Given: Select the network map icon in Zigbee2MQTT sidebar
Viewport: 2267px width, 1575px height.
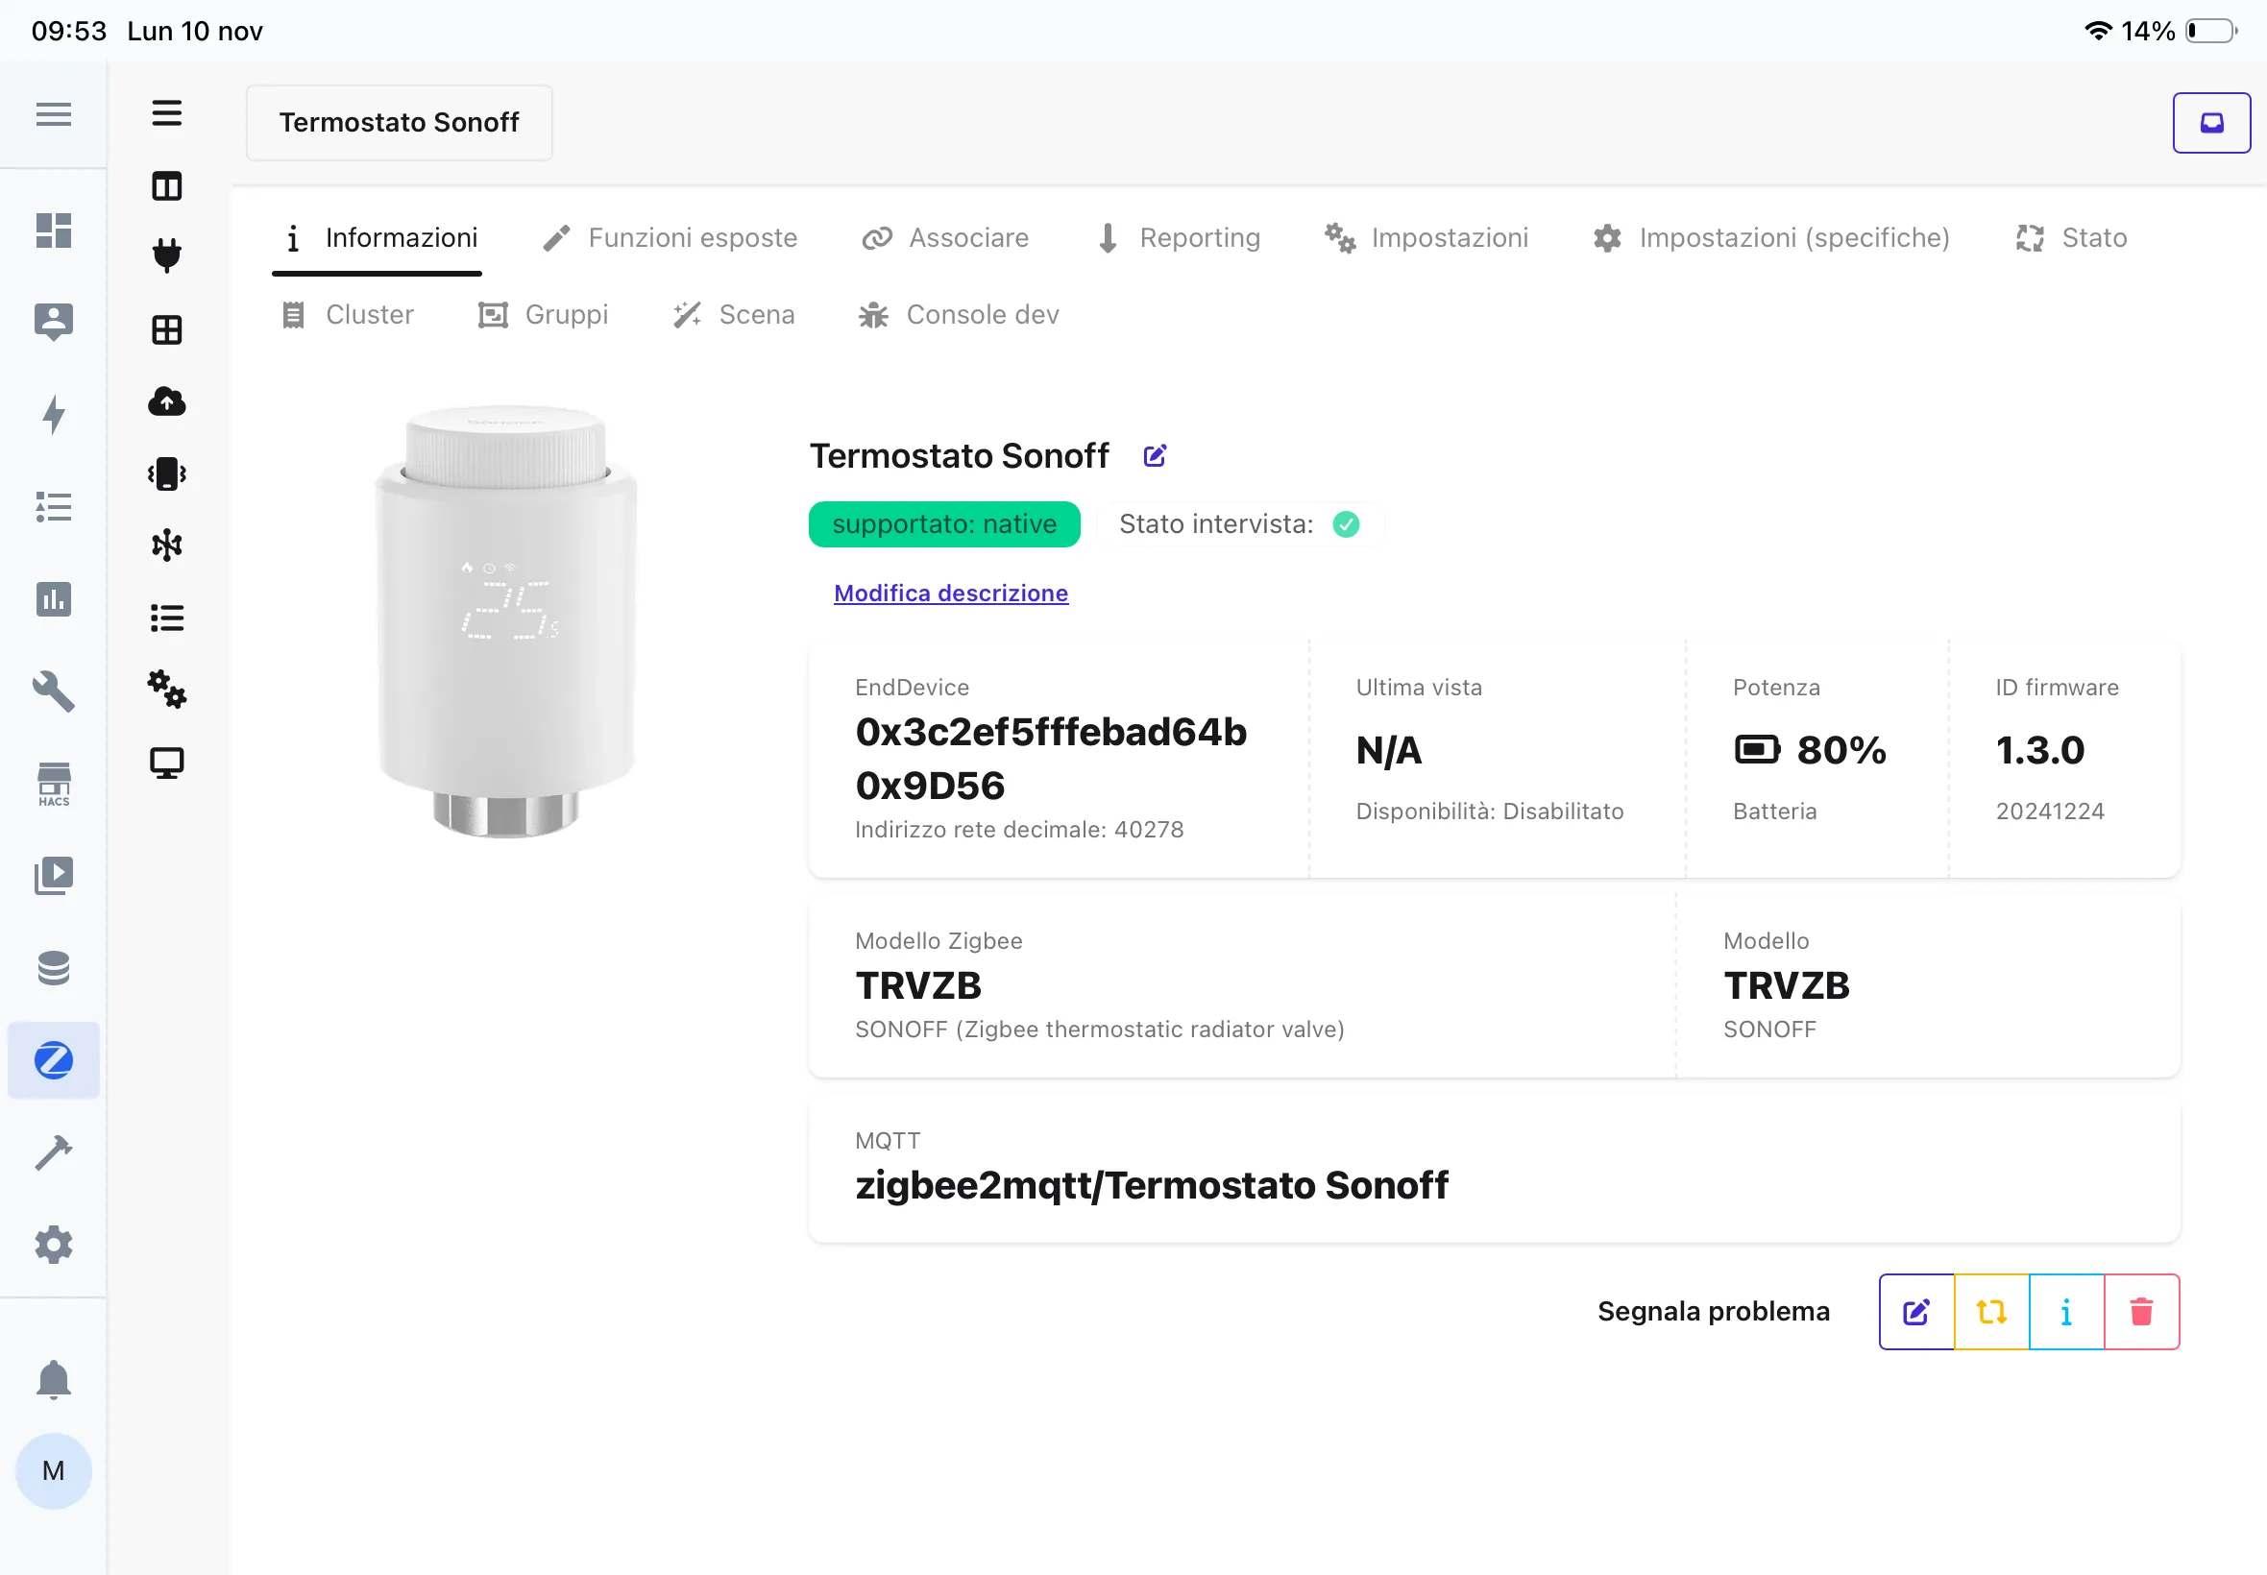Looking at the screenshot, I should (x=167, y=544).
